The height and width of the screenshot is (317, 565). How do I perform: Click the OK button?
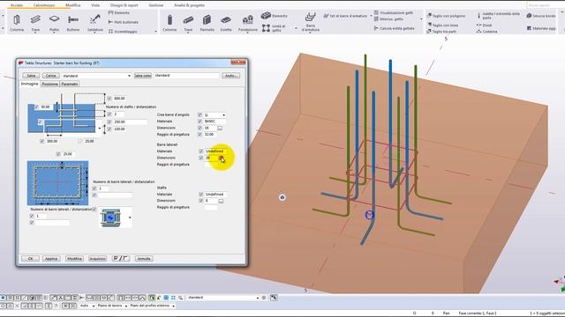click(x=30, y=258)
